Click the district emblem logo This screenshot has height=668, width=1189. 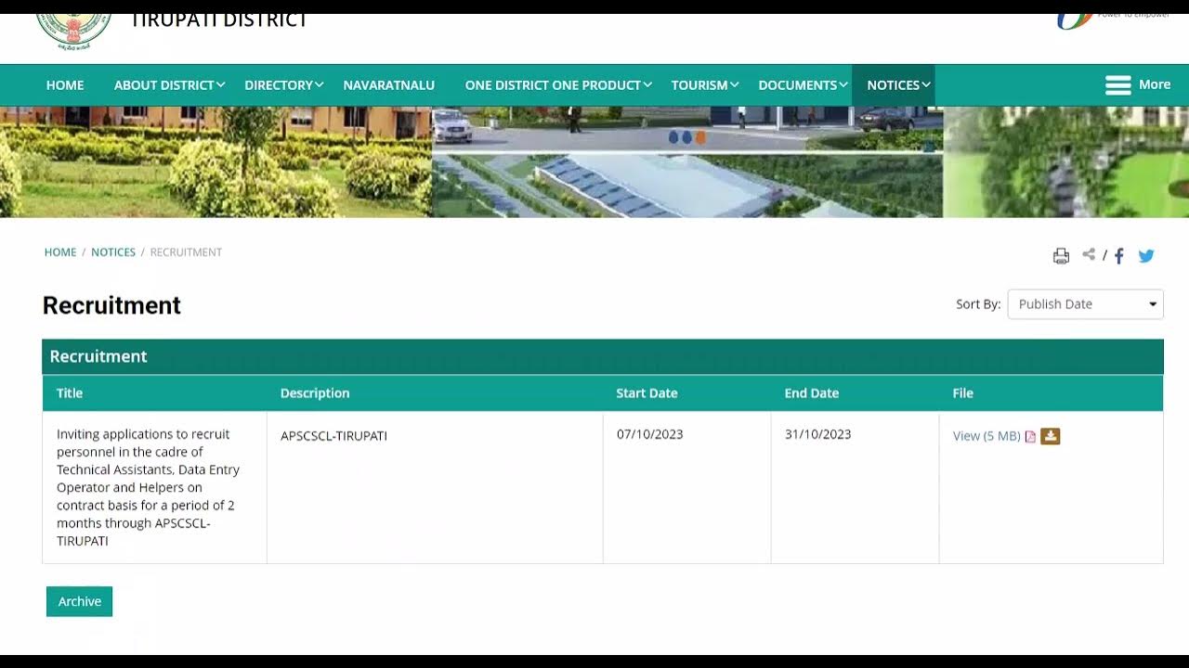[x=74, y=32]
